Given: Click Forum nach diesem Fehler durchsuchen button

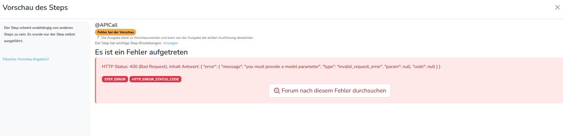Looking at the screenshot, I should coord(329,91).
